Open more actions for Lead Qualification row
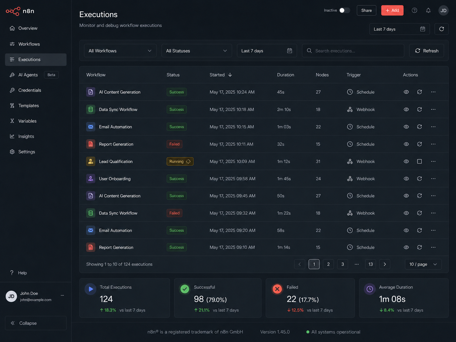 pyautogui.click(x=433, y=161)
